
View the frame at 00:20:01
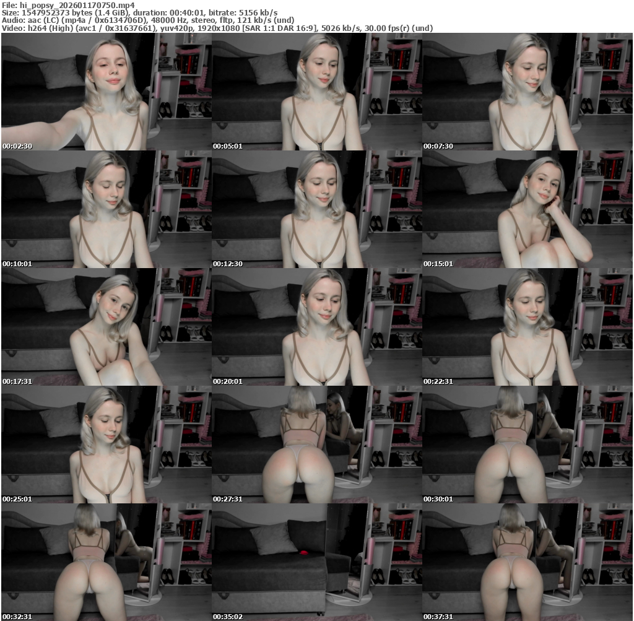(317, 327)
